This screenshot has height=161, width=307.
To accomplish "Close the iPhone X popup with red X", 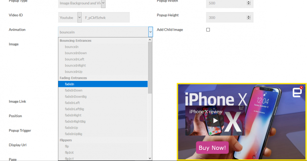I will point(301,87).
